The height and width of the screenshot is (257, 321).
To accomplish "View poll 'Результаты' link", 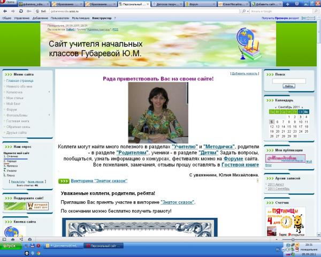I will 18,182.
